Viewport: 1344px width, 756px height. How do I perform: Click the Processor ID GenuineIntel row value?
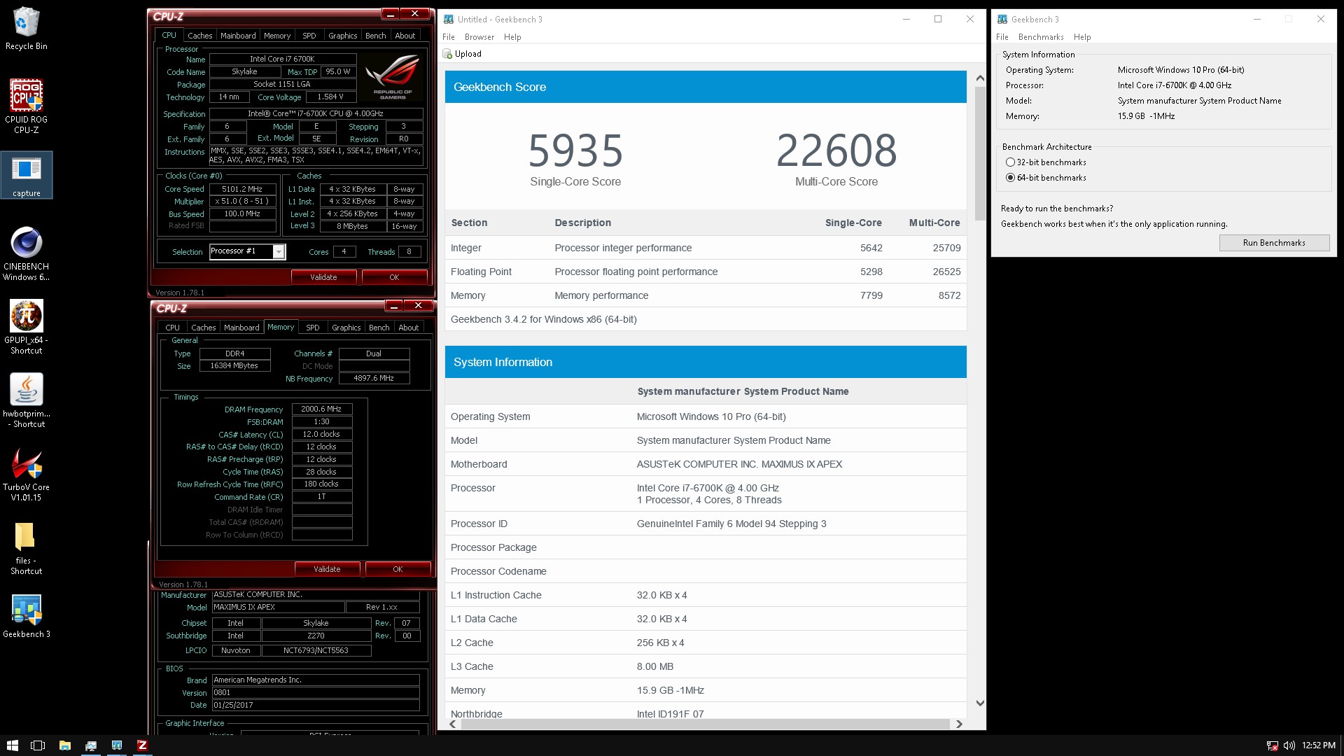point(731,524)
